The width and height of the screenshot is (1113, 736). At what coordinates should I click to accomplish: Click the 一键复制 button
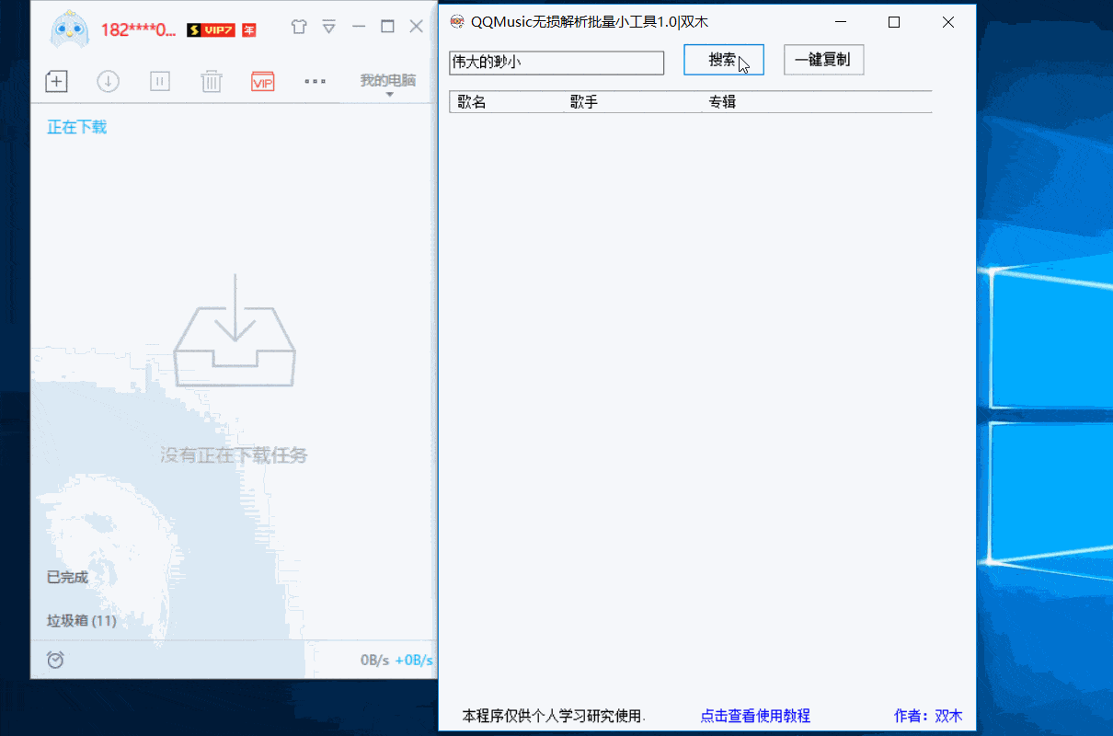pyautogui.click(x=823, y=60)
